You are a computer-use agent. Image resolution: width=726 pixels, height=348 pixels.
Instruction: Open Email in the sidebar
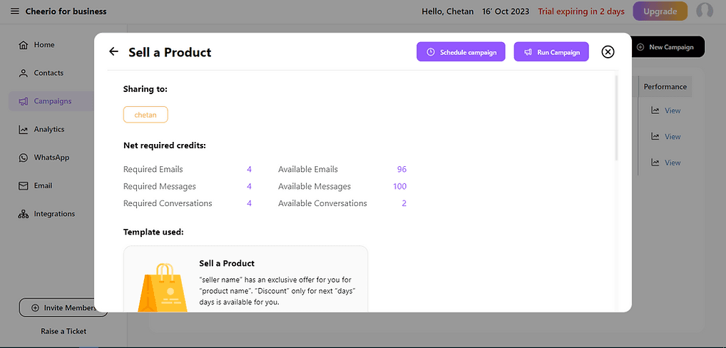coord(36,186)
